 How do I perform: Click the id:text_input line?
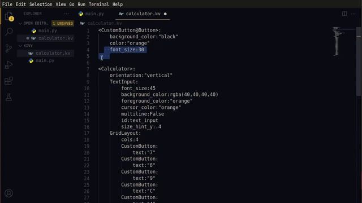140,120
